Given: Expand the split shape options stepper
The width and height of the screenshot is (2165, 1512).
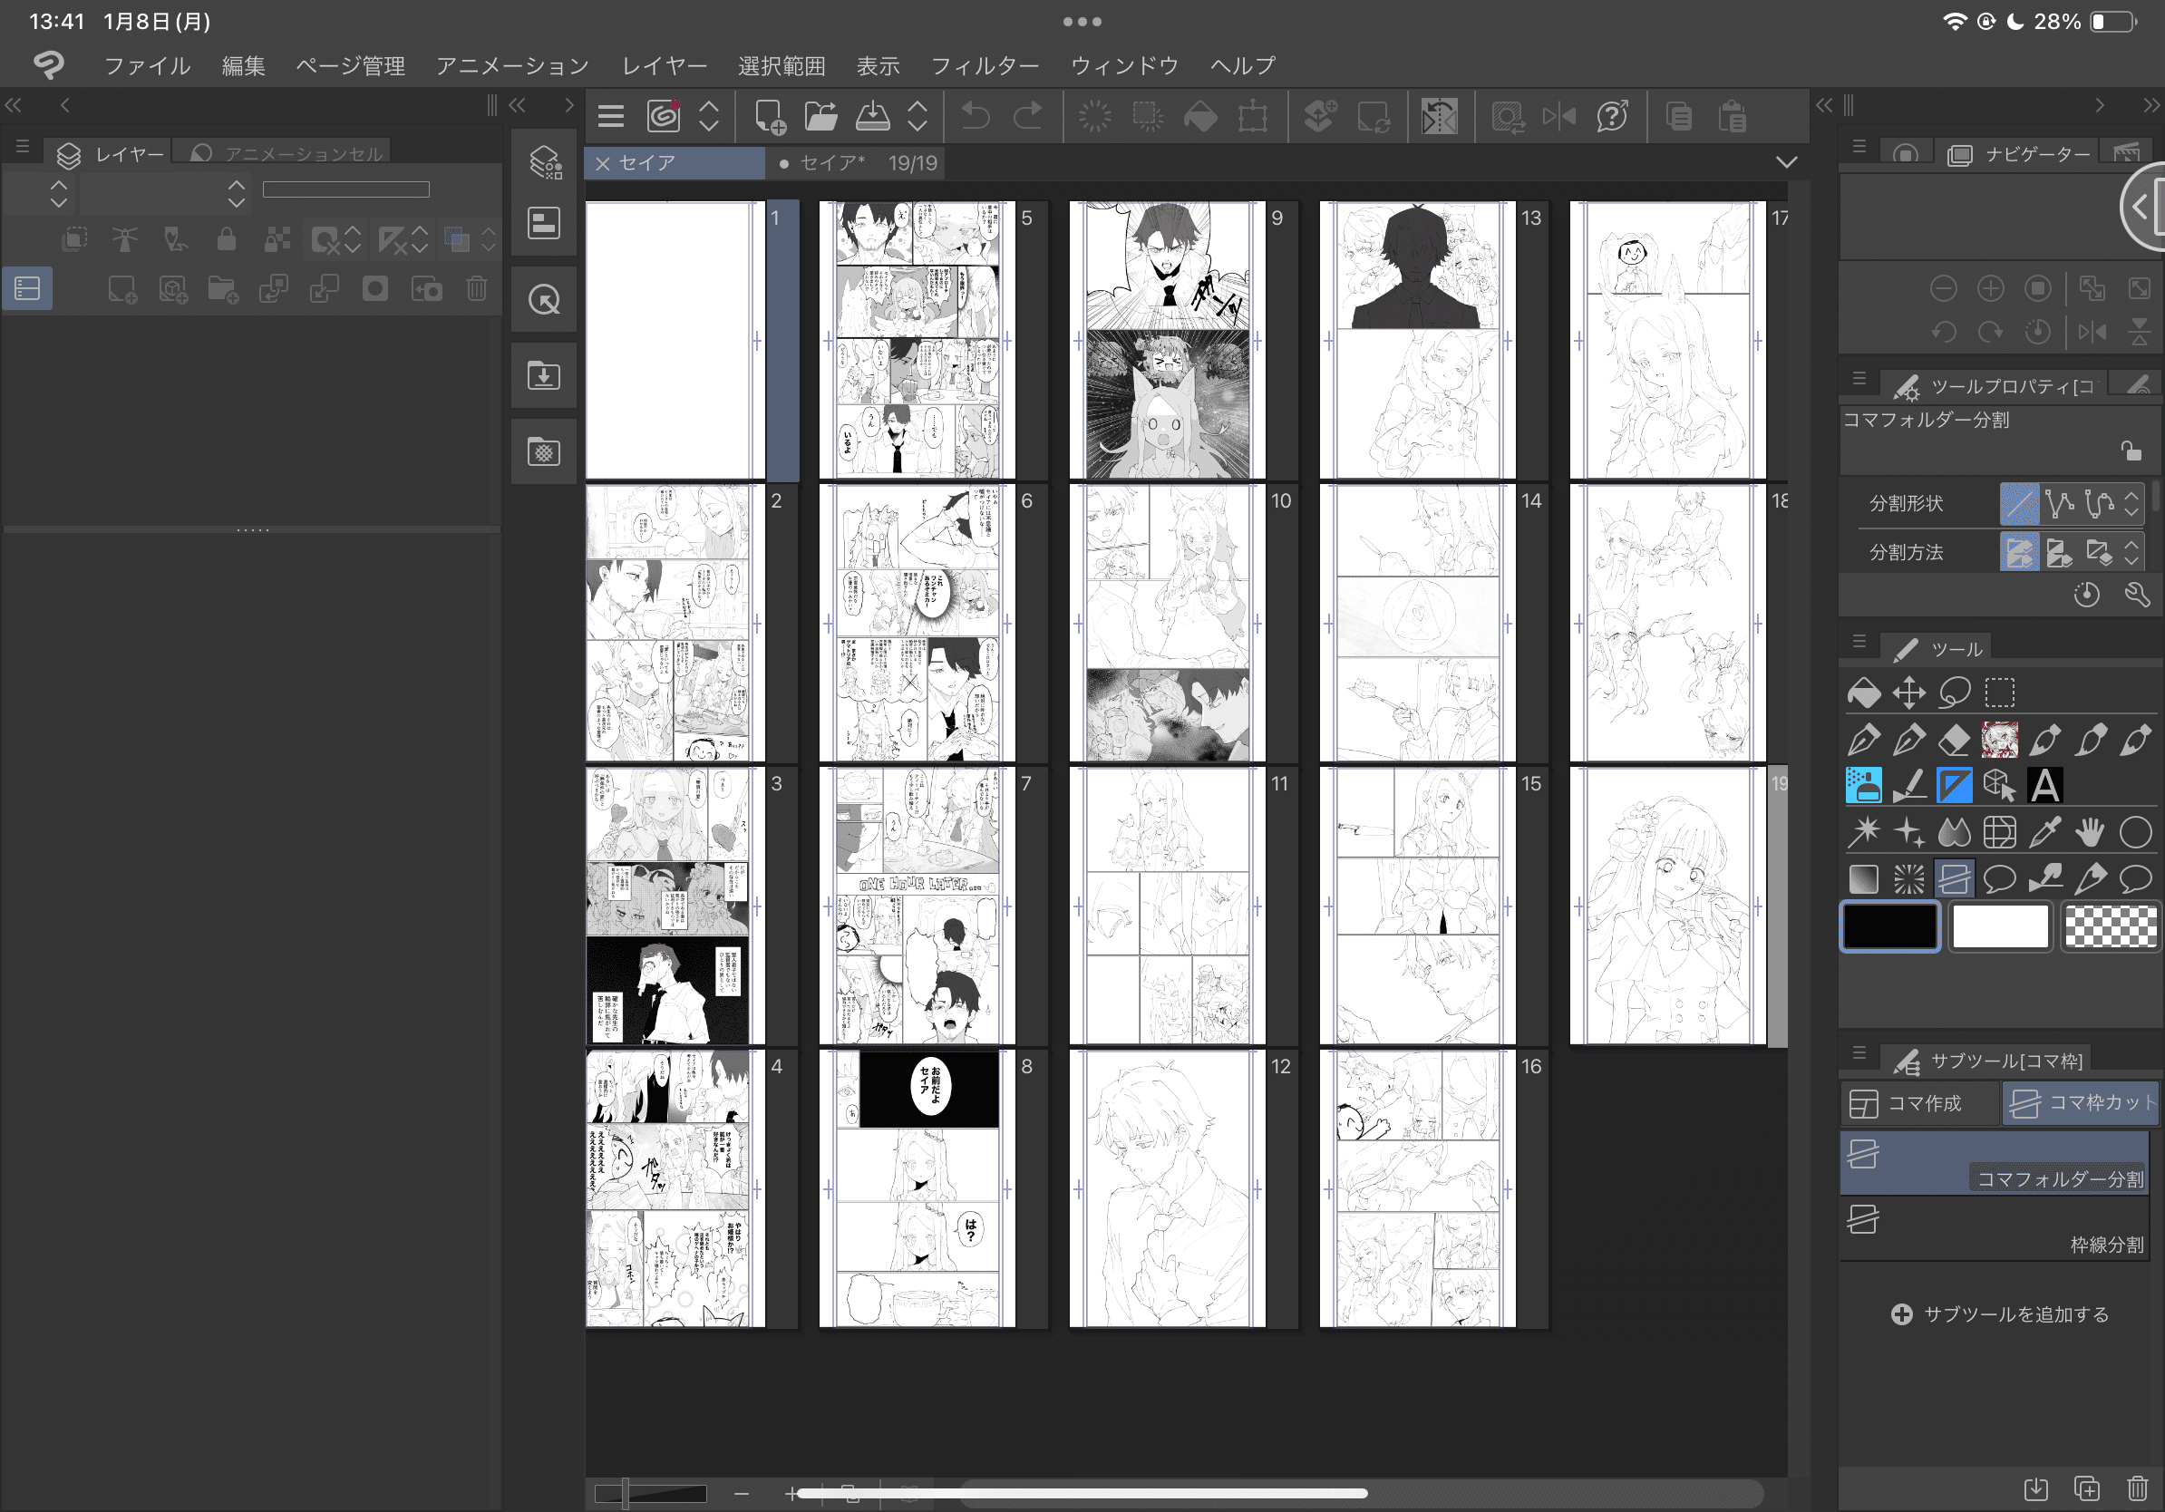Looking at the screenshot, I should (x=2132, y=503).
